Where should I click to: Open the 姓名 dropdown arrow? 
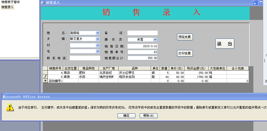tap(98, 33)
